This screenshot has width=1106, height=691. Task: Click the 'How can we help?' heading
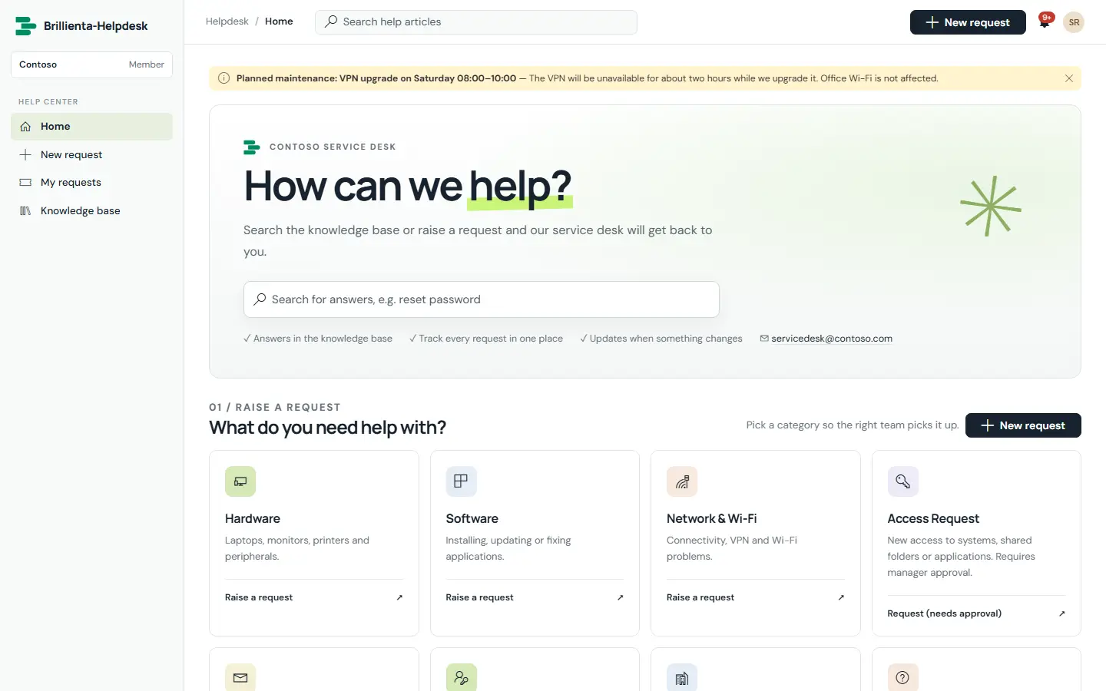[408, 186]
